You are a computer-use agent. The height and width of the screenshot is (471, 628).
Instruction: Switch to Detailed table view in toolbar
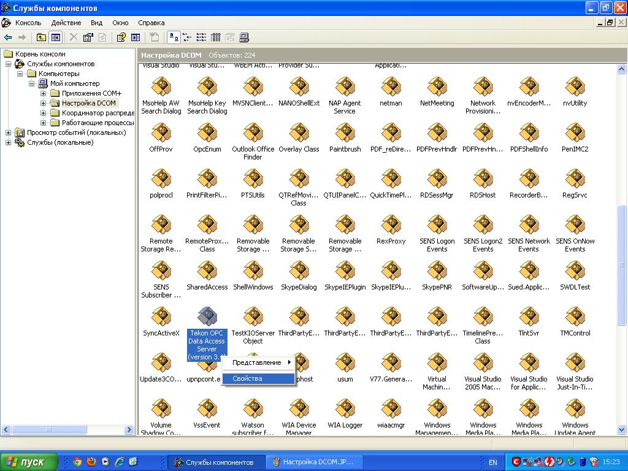[215, 37]
